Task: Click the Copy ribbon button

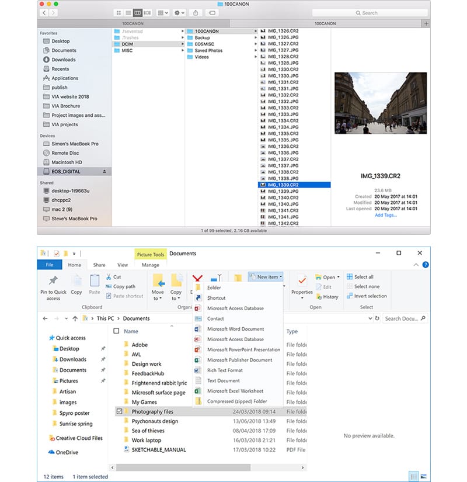Action: click(x=76, y=285)
